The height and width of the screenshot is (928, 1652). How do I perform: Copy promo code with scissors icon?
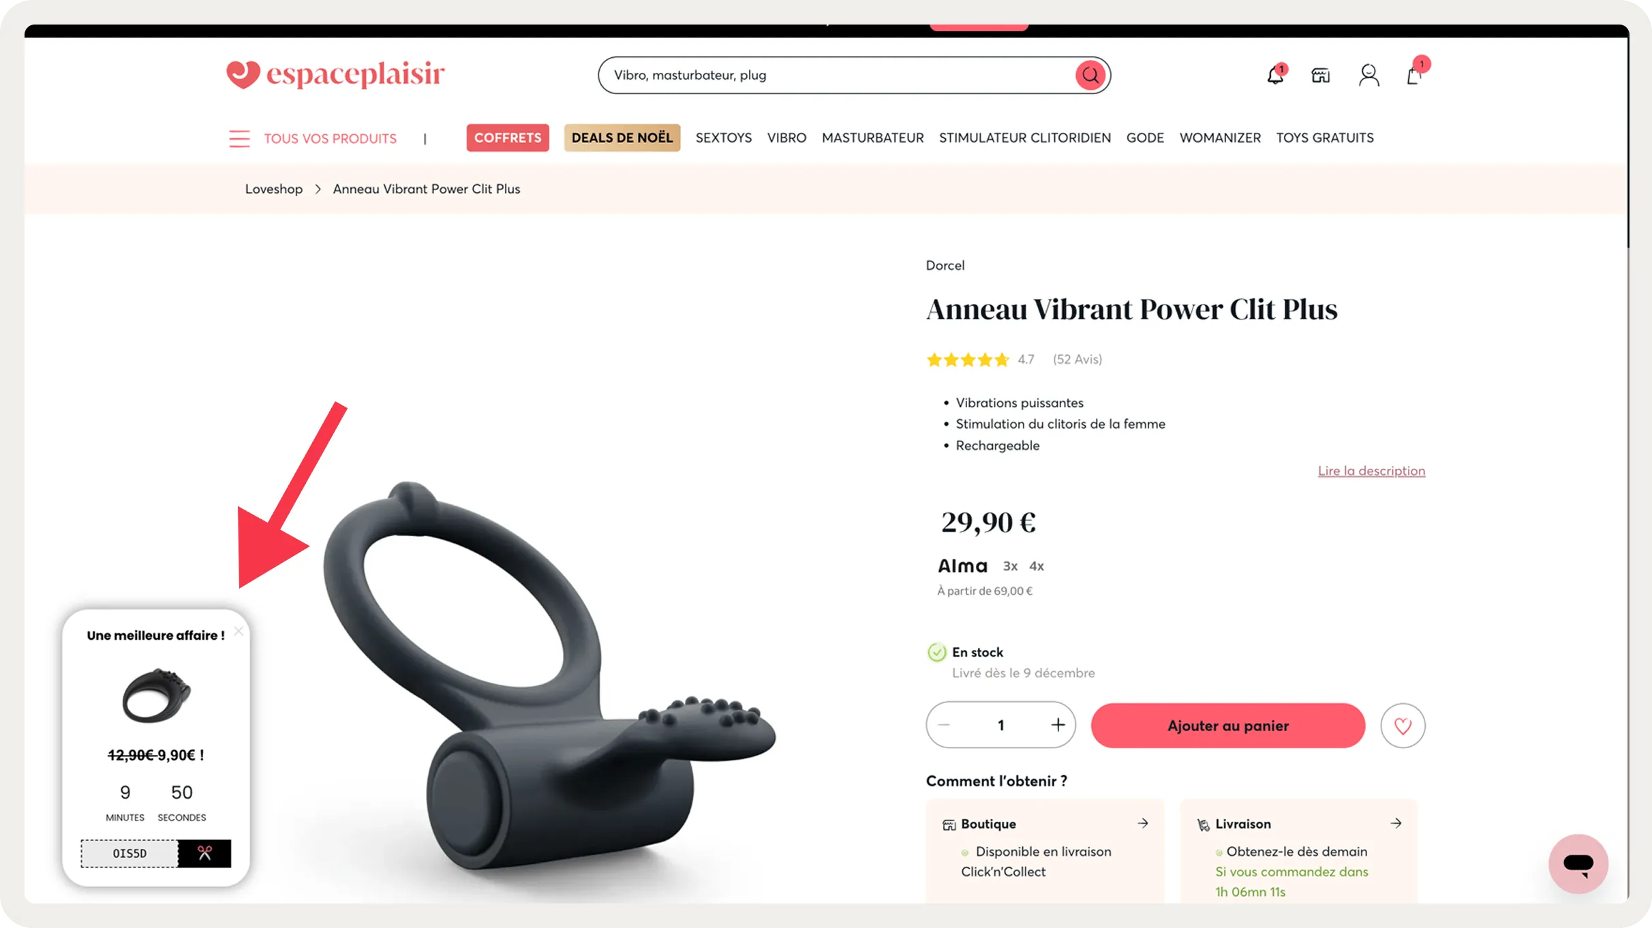coord(204,853)
